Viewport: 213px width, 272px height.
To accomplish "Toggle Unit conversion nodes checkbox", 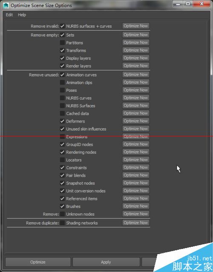I will pos(62,191).
